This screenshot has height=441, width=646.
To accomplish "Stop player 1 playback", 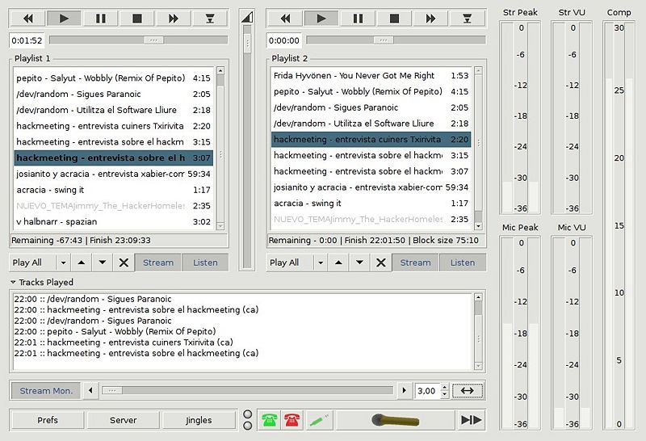I will pos(136,19).
